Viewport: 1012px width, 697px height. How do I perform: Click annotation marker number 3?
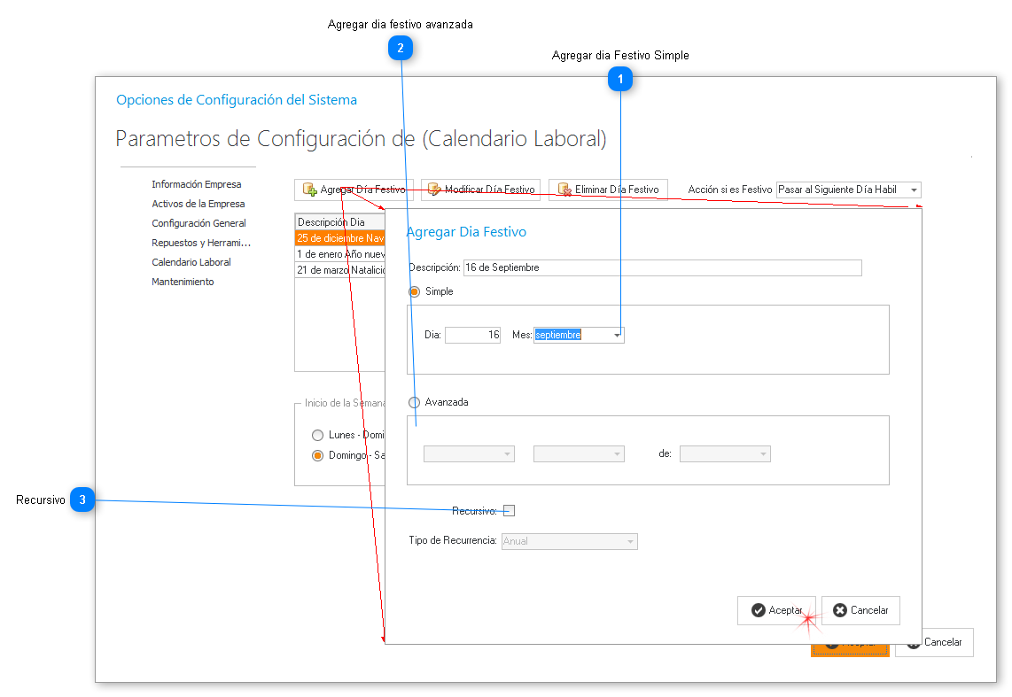pyautogui.click(x=82, y=500)
